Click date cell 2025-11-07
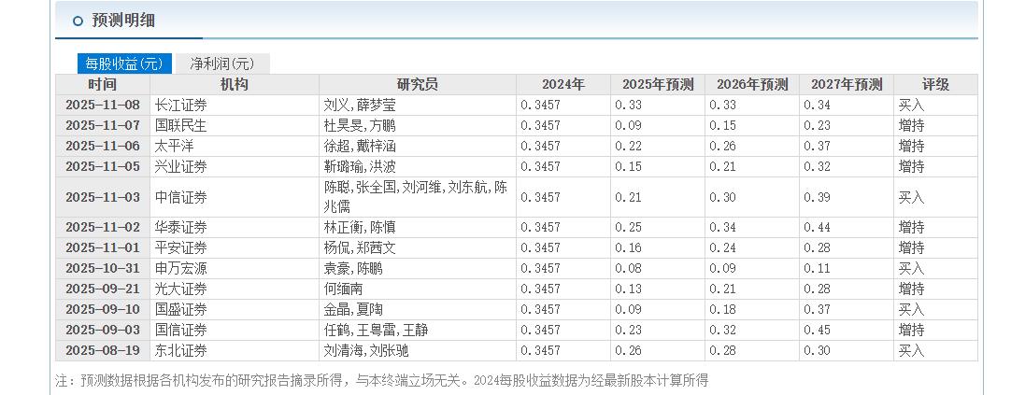This screenshot has width=1011, height=395. [x=103, y=126]
